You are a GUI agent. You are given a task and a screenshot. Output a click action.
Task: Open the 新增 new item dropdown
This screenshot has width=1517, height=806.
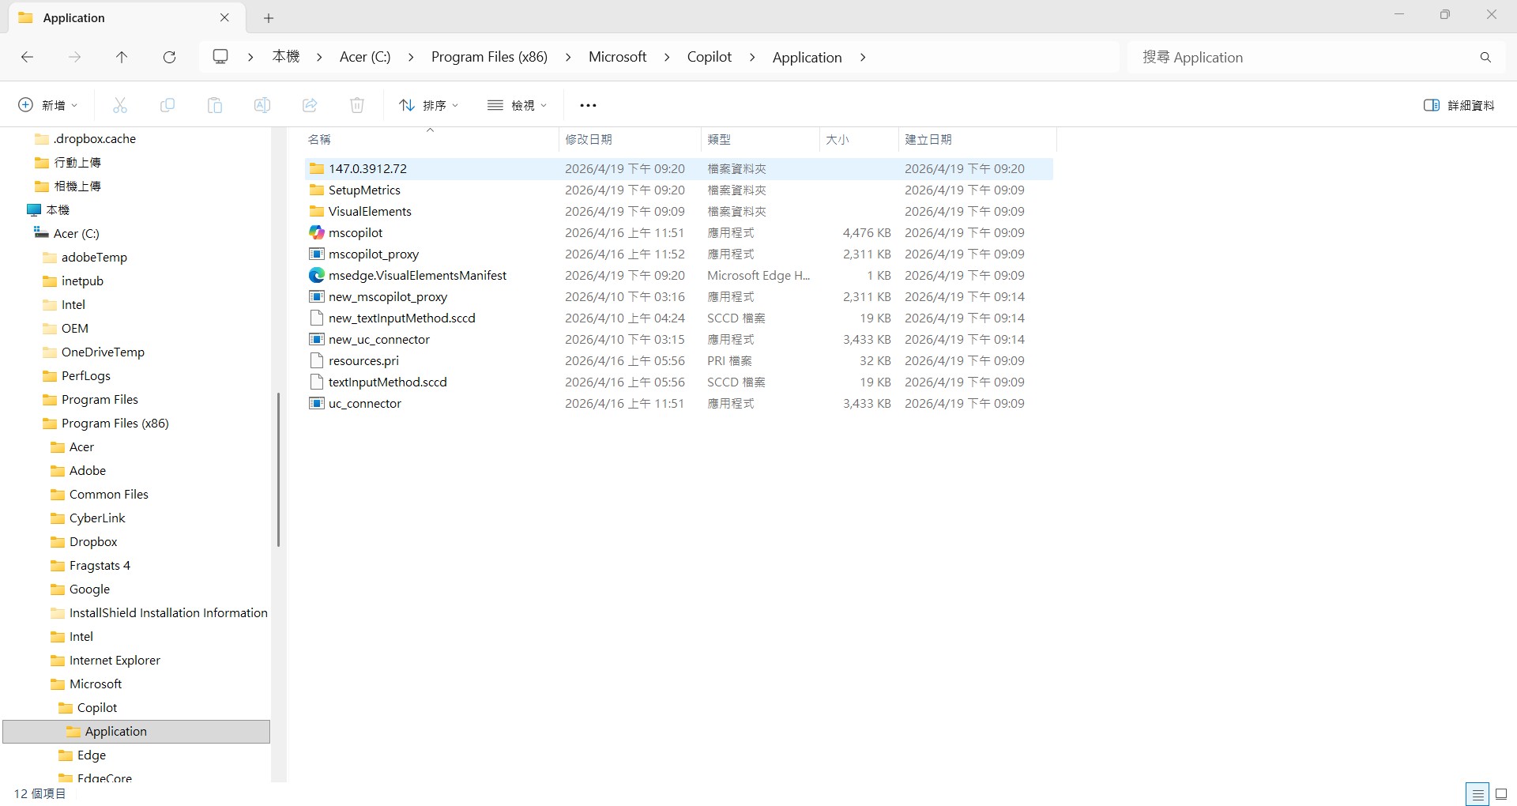tap(48, 105)
